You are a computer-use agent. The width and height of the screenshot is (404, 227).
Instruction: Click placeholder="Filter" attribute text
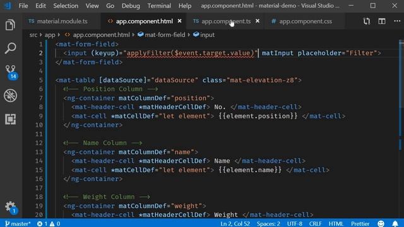(x=338, y=53)
